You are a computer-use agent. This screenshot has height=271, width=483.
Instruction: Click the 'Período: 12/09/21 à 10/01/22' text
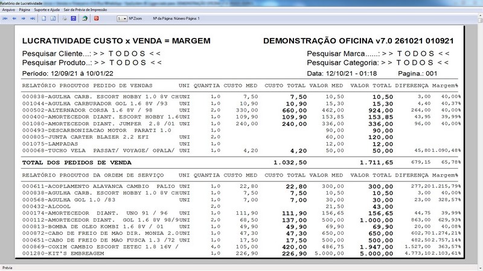click(68, 73)
